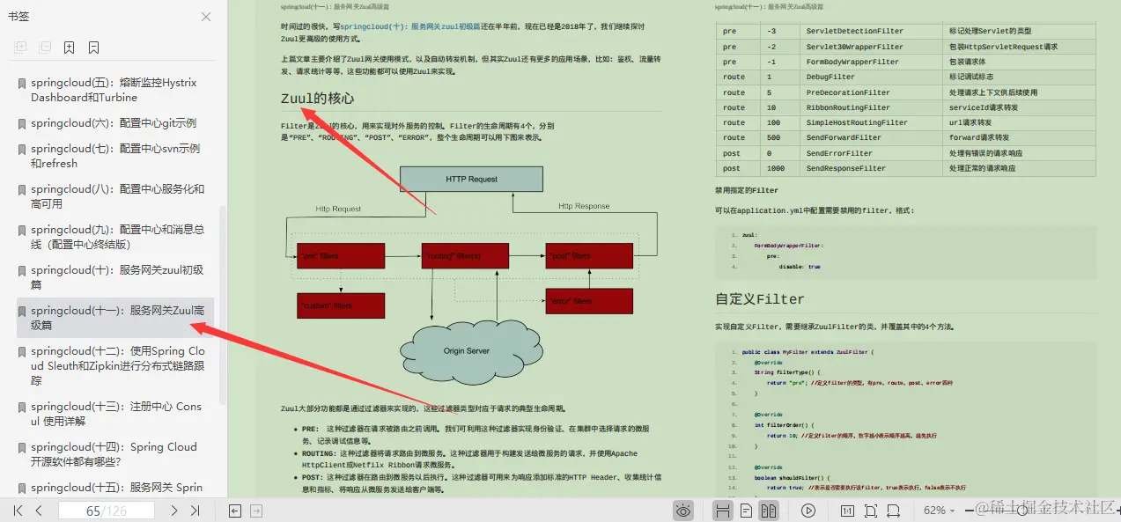Select single page view mode
This screenshot has height=522, width=1121.
[746, 510]
